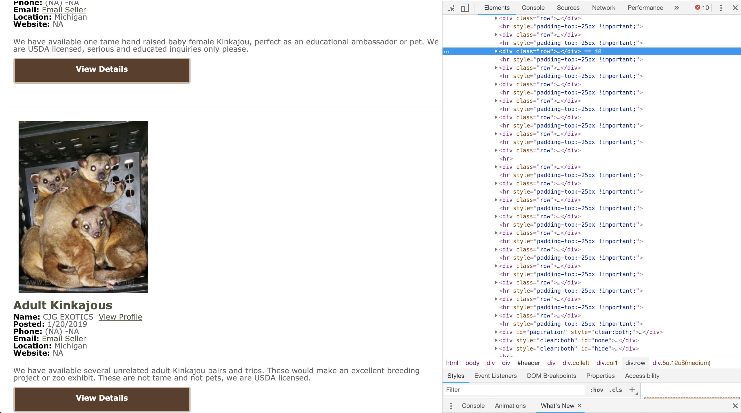This screenshot has height=413, width=741.
Task: Show more DevTools tabs chevron
Action: (676, 8)
